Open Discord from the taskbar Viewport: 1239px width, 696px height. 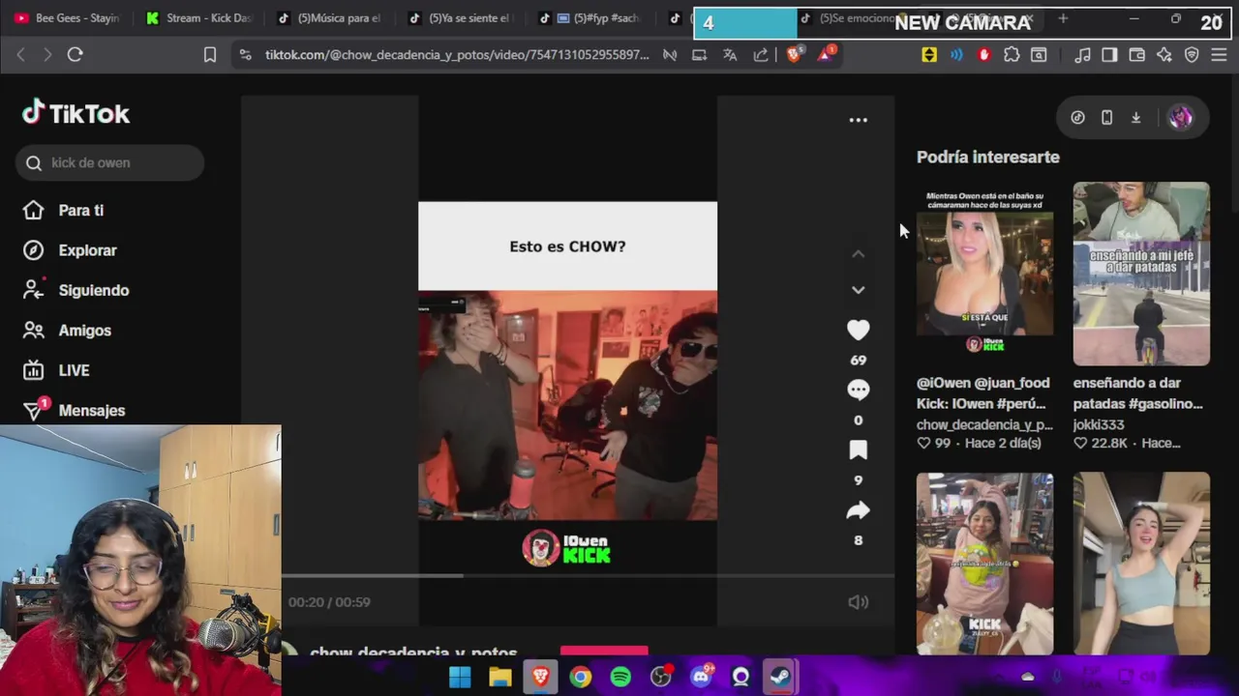pyautogui.click(x=701, y=677)
